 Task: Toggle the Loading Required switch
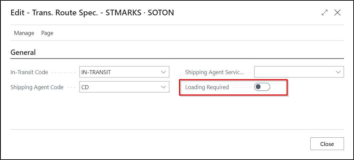coord(262,87)
